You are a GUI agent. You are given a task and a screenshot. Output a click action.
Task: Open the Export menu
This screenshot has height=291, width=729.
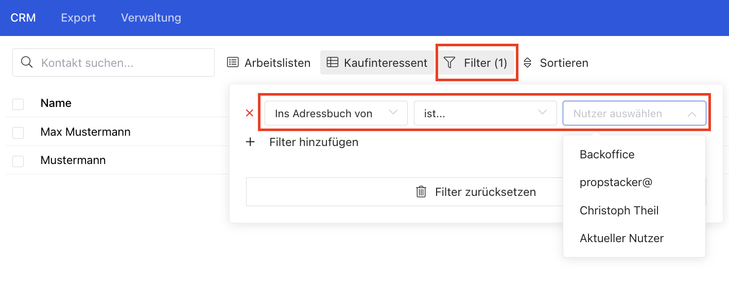78,17
